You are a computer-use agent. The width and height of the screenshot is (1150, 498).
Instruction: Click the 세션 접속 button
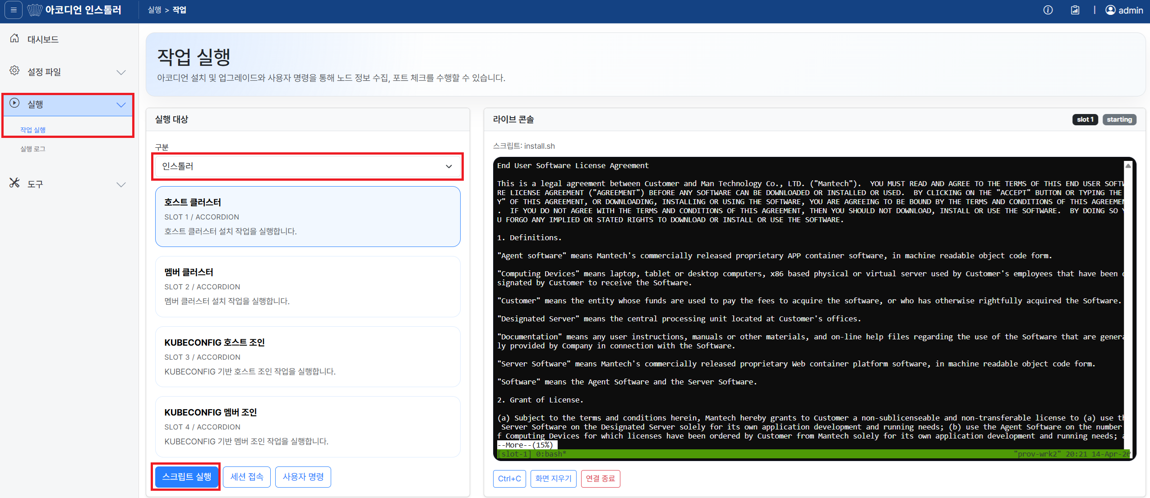tap(247, 477)
